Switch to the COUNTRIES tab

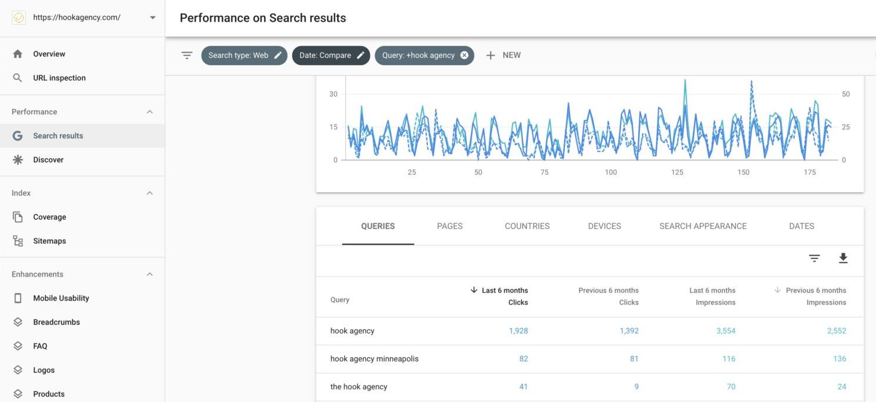click(527, 226)
